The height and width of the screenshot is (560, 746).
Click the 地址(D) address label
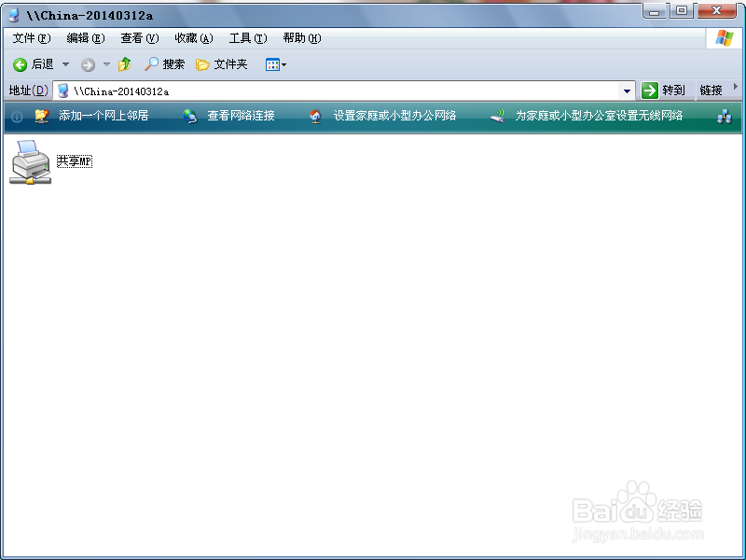click(x=29, y=91)
